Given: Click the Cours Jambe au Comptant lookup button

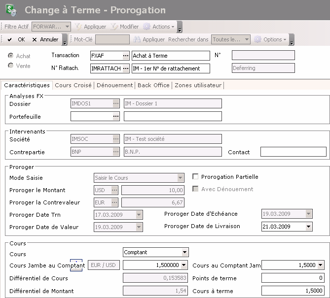Looking at the screenshot, I should pyautogui.click(x=77, y=265).
